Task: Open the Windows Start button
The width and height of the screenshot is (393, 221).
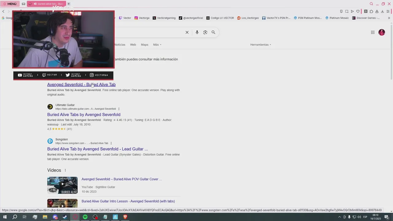Action: pyautogui.click(x=5, y=217)
